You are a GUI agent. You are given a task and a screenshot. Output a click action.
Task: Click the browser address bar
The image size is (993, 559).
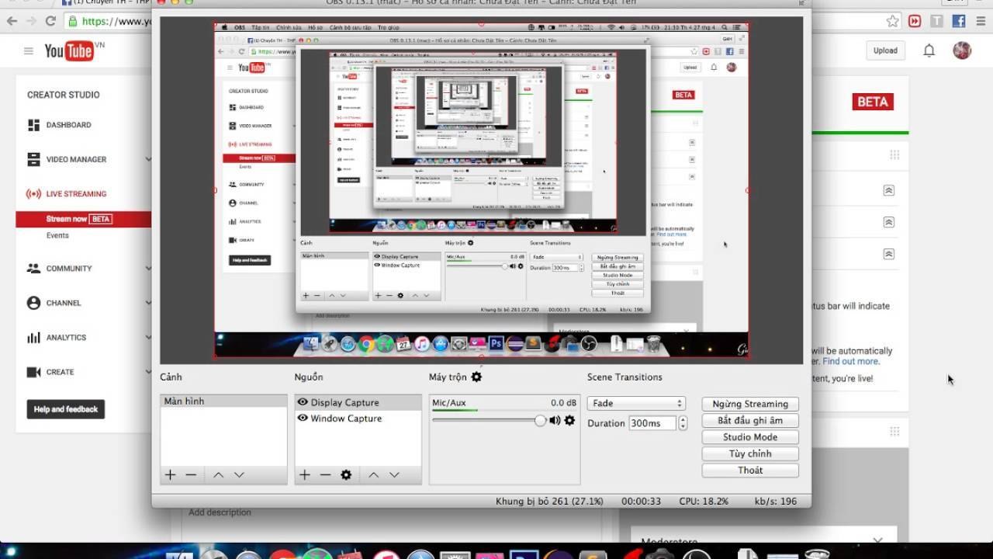(x=109, y=21)
